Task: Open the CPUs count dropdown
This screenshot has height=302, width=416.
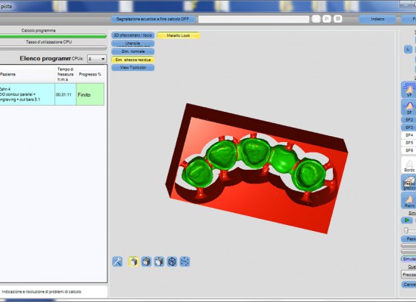Action: pyautogui.click(x=97, y=59)
